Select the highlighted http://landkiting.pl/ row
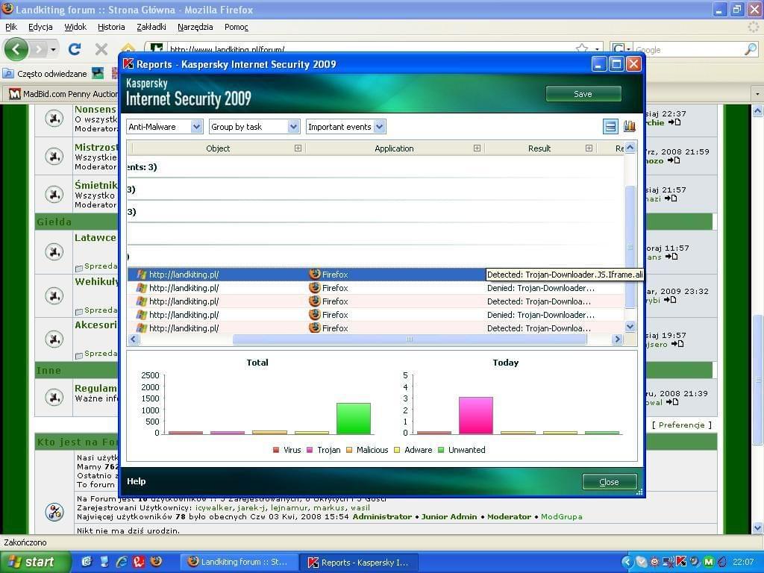The image size is (764, 573). (307, 275)
